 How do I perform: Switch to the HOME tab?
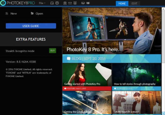122,3
